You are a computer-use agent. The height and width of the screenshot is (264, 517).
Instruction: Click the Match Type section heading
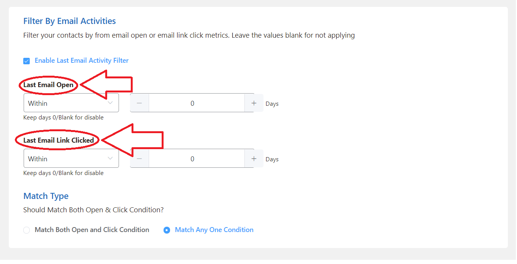tap(46, 196)
